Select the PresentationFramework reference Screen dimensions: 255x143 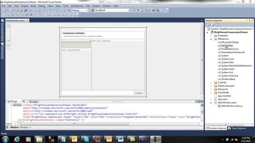click(233, 52)
